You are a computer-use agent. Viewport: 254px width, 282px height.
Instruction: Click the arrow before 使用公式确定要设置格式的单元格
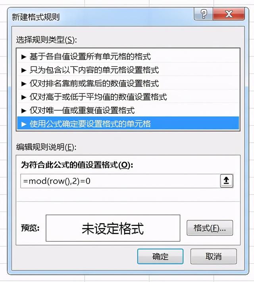[24, 124]
